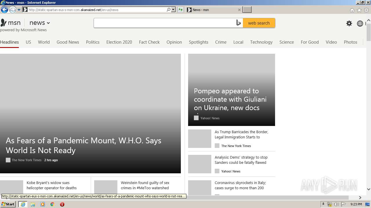Focus the Bing web search field
Screen dimensions: 371x208
(x=164, y=23)
